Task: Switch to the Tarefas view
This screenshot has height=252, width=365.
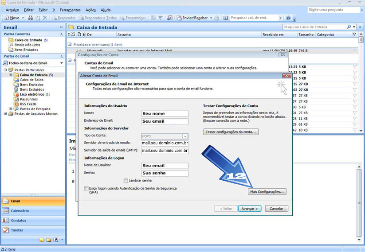Action: [33, 230]
